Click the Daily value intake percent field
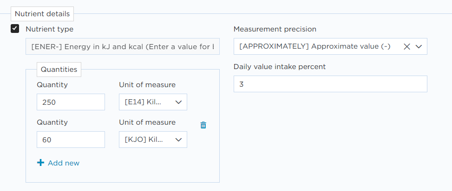Screen dimensions: 452x191 pos(330,84)
